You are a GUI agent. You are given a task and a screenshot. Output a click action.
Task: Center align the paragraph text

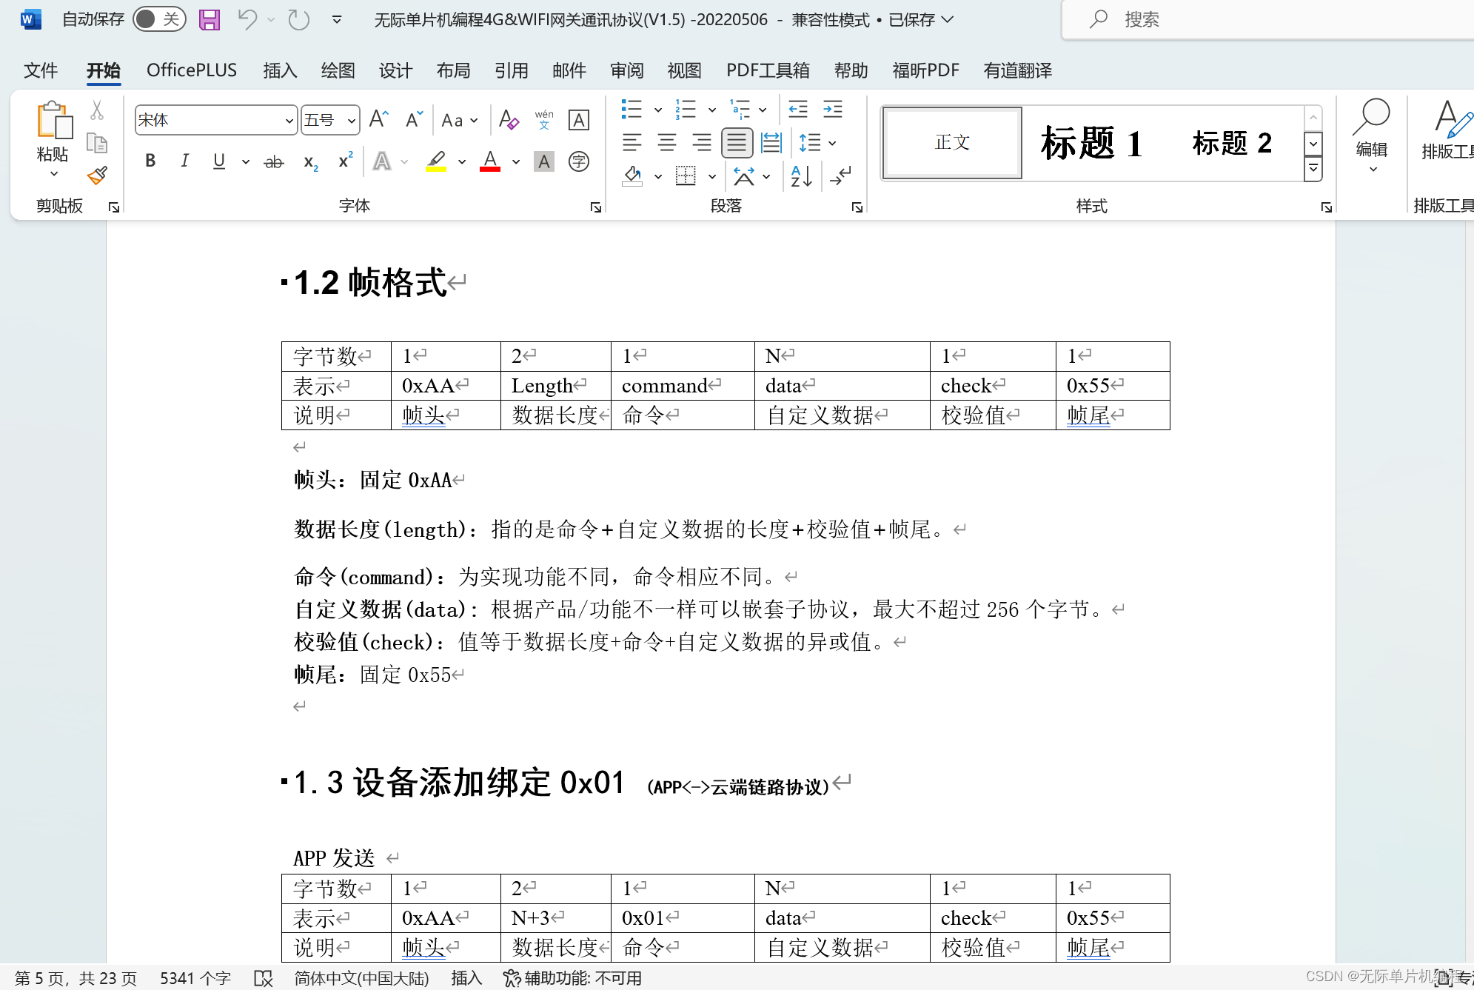[666, 142]
